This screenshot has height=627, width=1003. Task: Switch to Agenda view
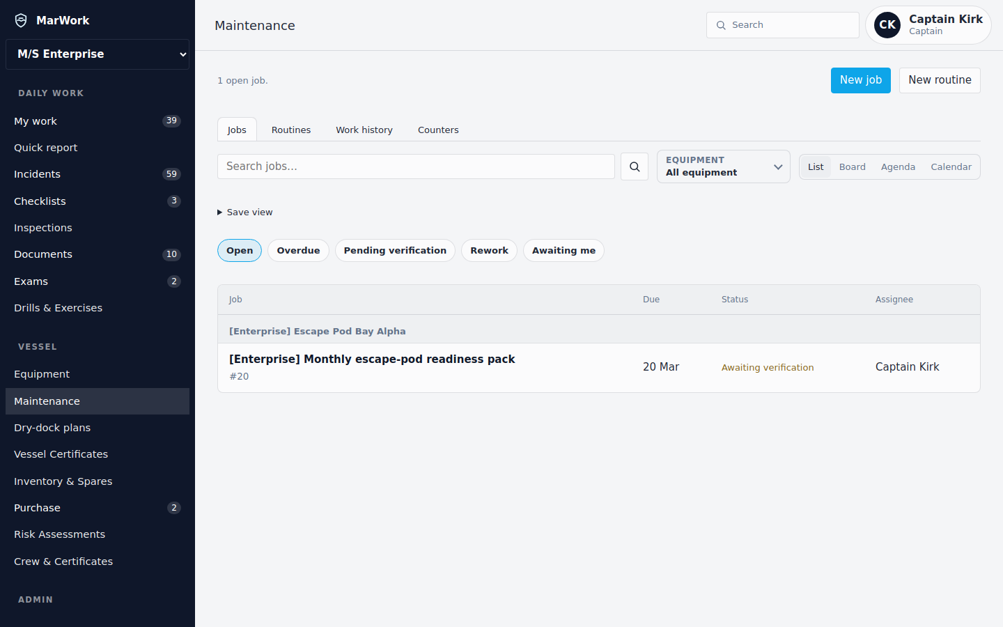(x=898, y=167)
